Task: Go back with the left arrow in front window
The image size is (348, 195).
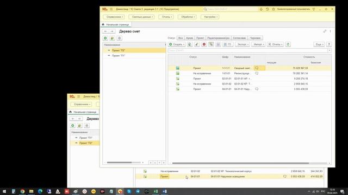Action: click(105, 31)
